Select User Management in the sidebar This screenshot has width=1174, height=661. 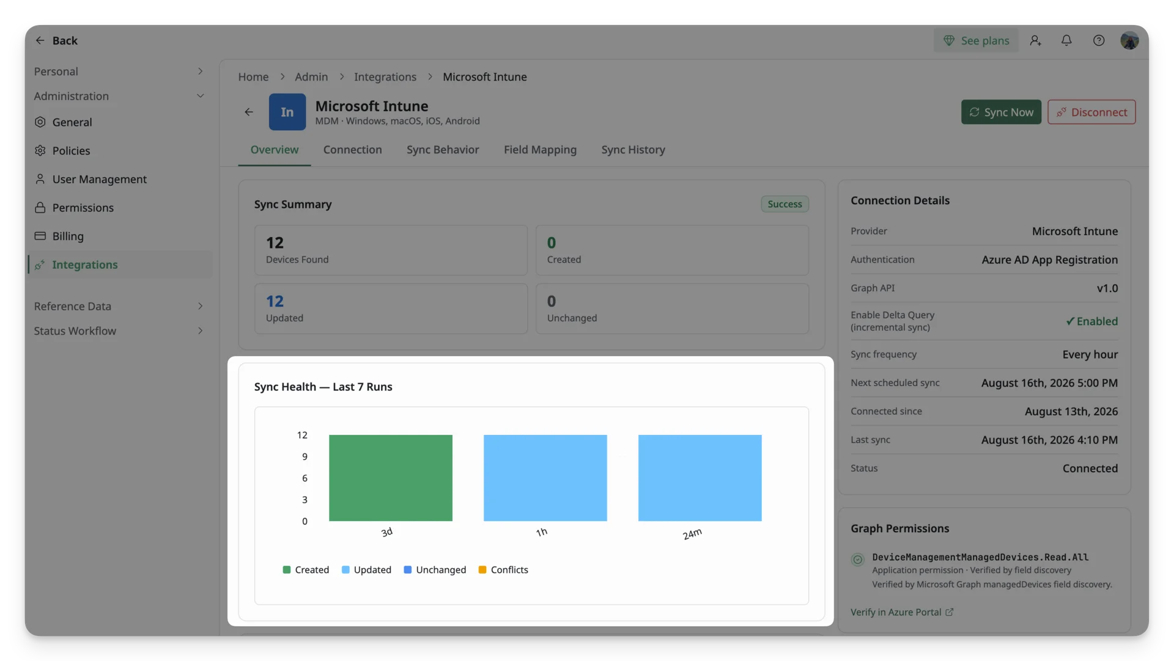pyautogui.click(x=120, y=179)
